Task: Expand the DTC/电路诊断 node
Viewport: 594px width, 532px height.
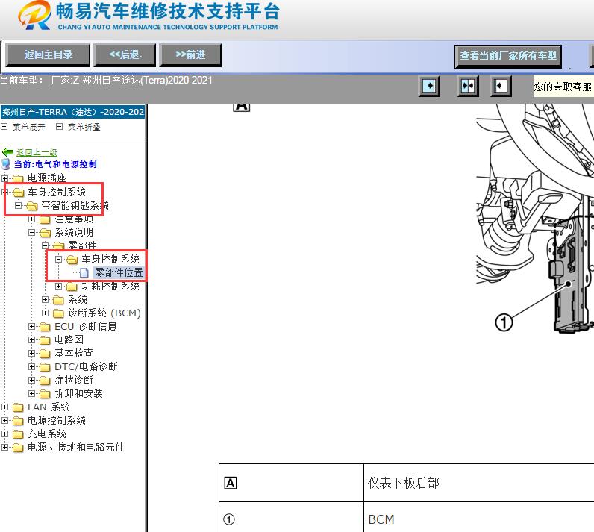Action: tap(32, 367)
